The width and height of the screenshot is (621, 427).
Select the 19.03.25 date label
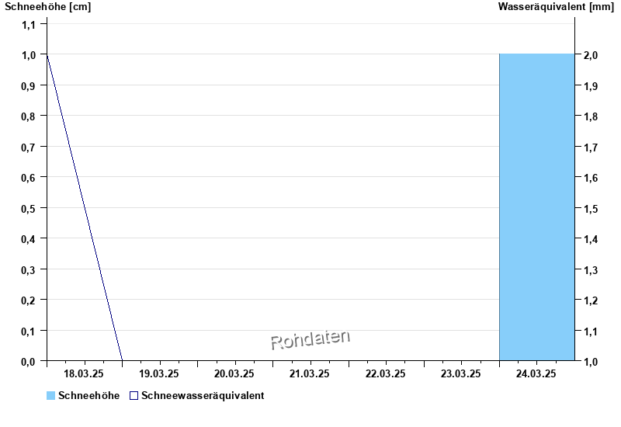pyautogui.click(x=160, y=373)
